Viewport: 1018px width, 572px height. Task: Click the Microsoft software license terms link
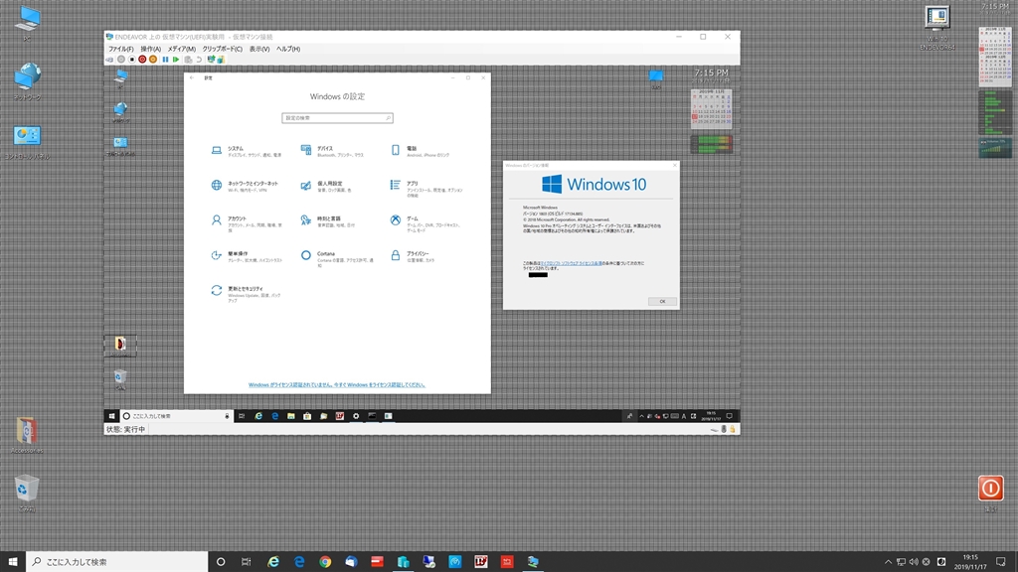572,263
